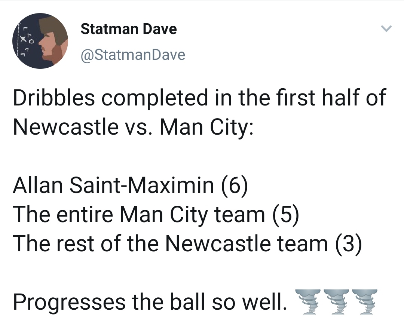The image size is (404, 325).
Task: Visit the @StatmanDave handle link
Action: [133, 55]
